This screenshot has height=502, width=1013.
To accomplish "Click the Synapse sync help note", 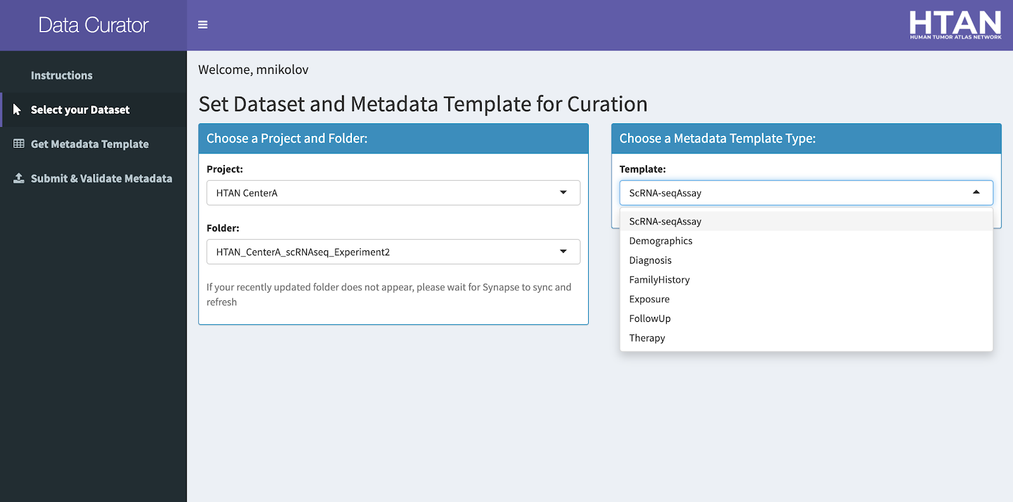I will pos(389,295).
